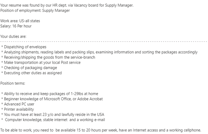The height and width of the screenshot is (134, 208).
Task: Click the 'Position of employment: Supply Manager' line
Action: point(35,10)
